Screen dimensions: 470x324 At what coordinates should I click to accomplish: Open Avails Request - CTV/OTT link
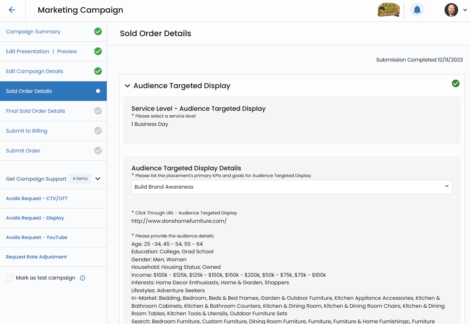click(x=37, y=199)
